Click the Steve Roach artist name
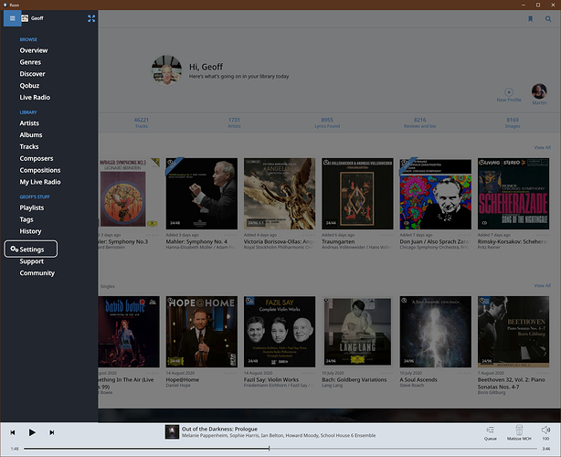This screenshot has width=561, height=457. point(411,386)
